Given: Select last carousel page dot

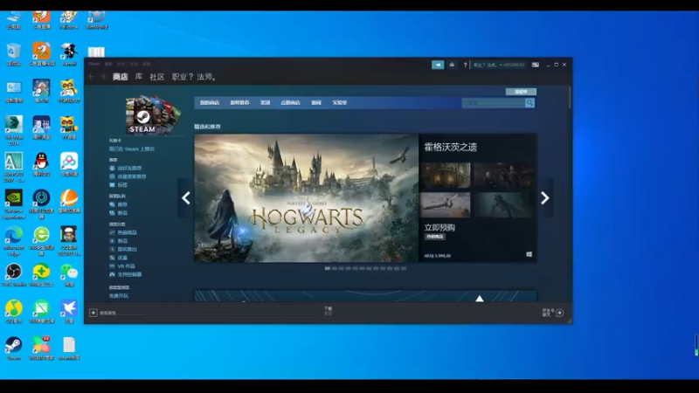Looking at the screenshot, I should (x=404, y=269).
